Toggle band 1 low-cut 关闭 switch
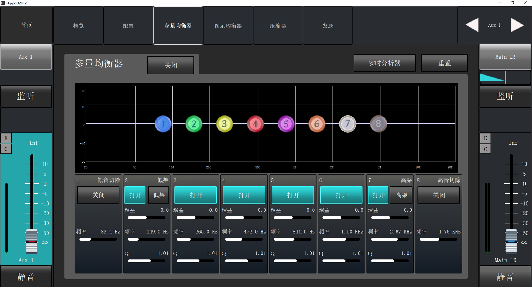Viewport: 532px width, 287px height. tap(98, 195)
